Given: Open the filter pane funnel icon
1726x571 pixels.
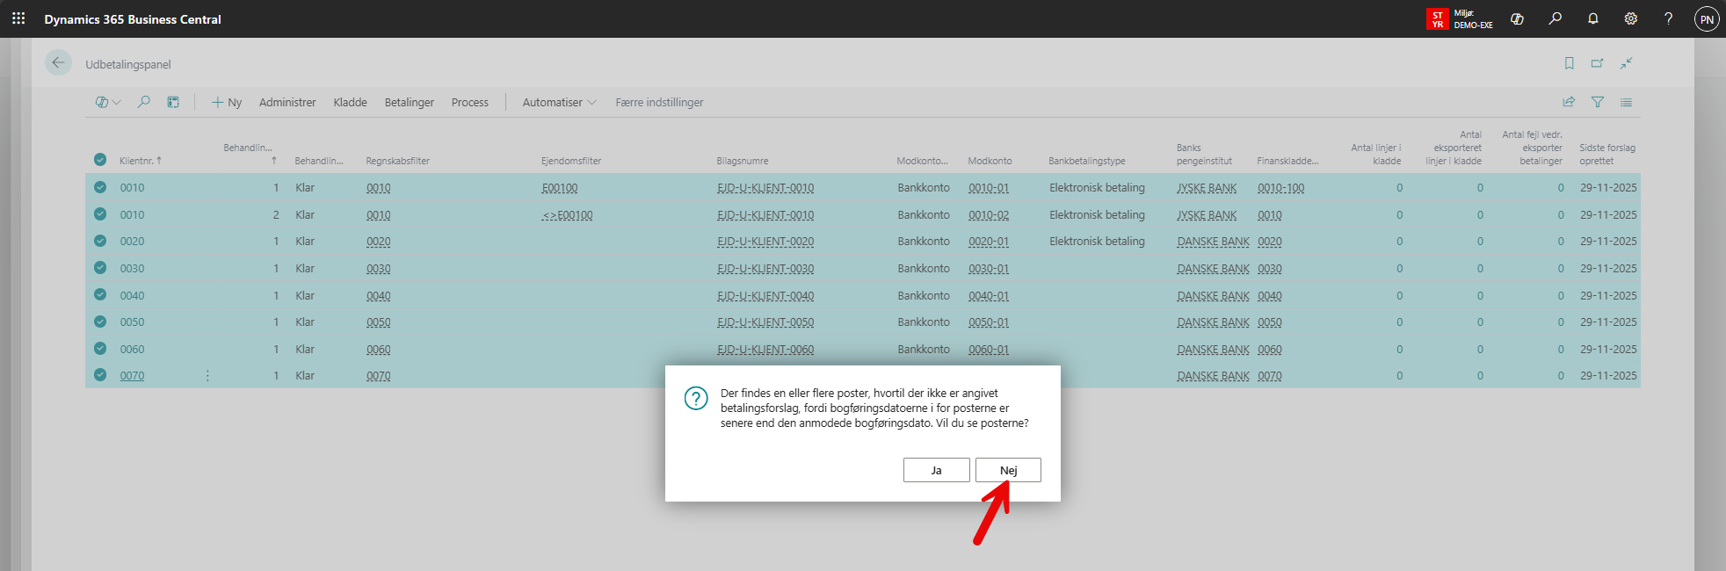Looking at the screenshot, I should coord(1598,102).
